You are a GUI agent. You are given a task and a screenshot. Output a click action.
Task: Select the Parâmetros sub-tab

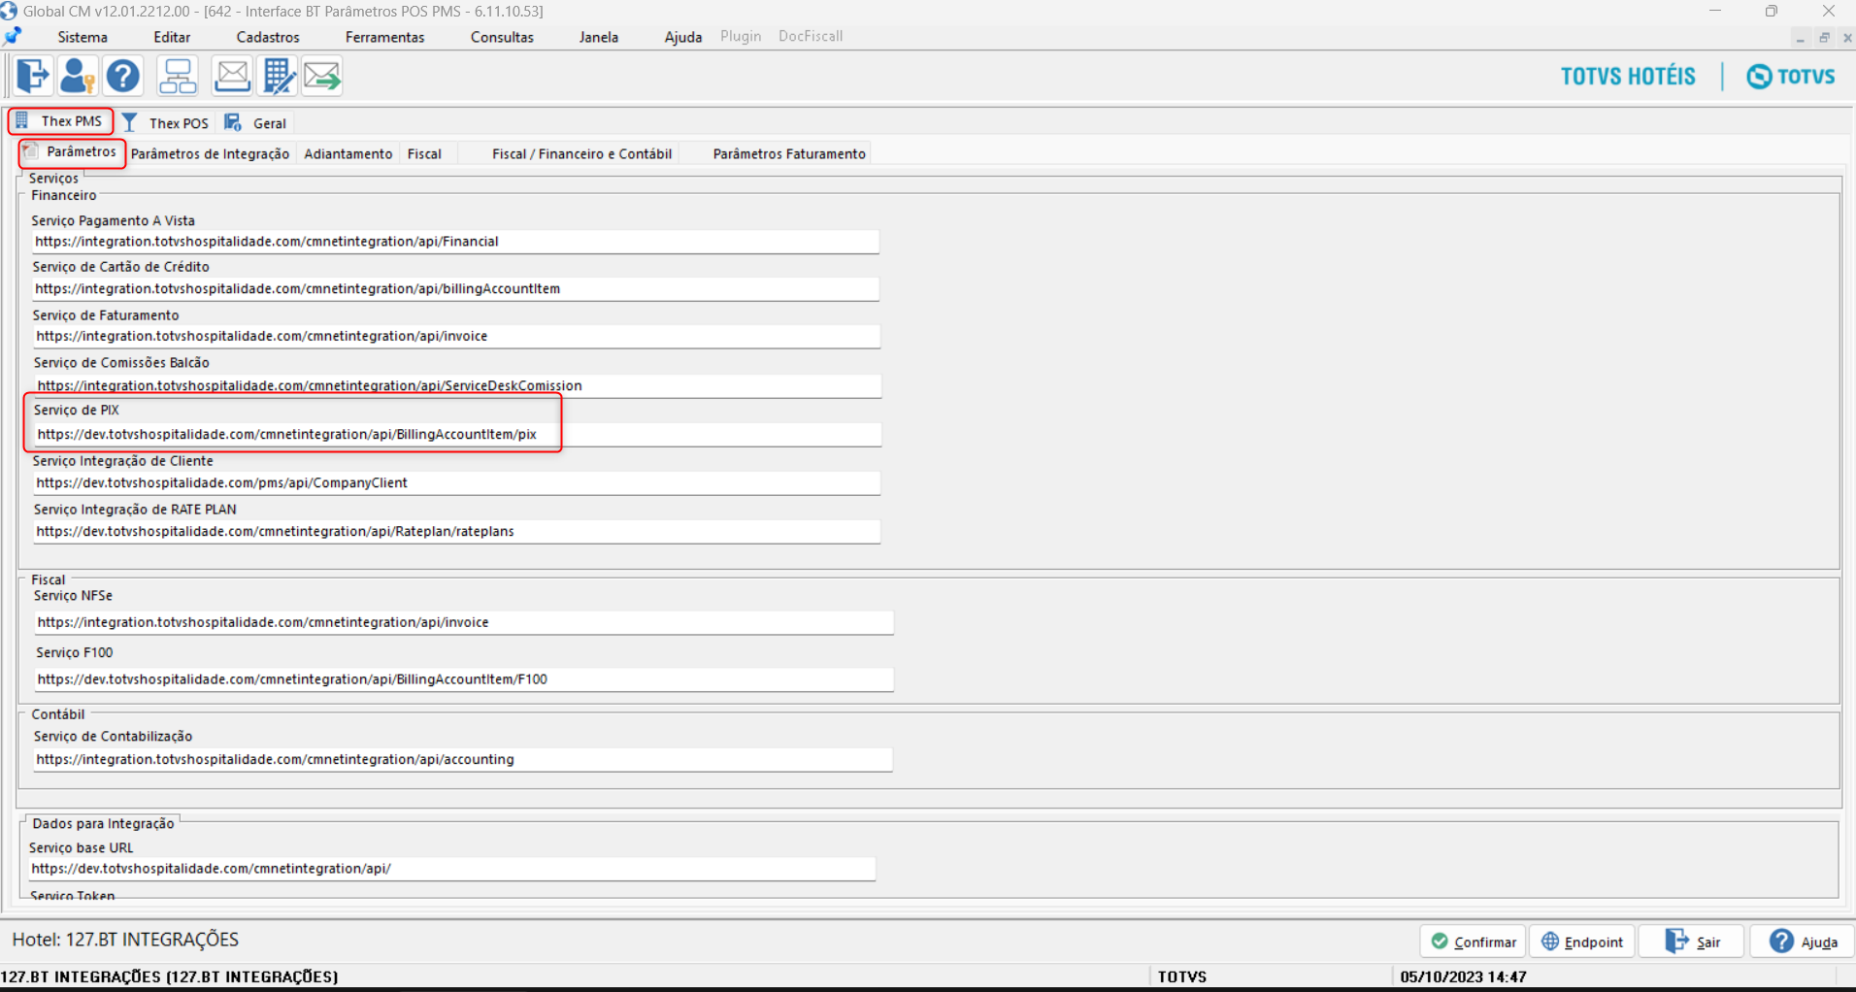[x=73, y=152]
